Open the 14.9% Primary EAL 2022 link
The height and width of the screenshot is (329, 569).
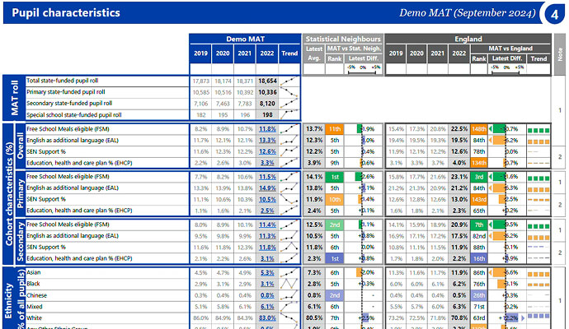click(x=266, y=188)
